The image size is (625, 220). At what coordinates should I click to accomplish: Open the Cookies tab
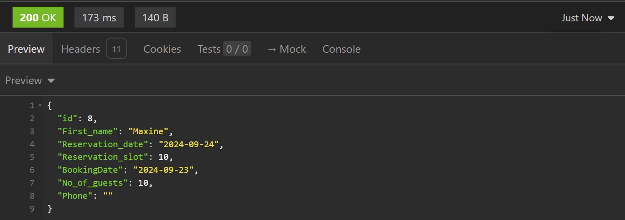pyautogui.click(x=162, y=49)
